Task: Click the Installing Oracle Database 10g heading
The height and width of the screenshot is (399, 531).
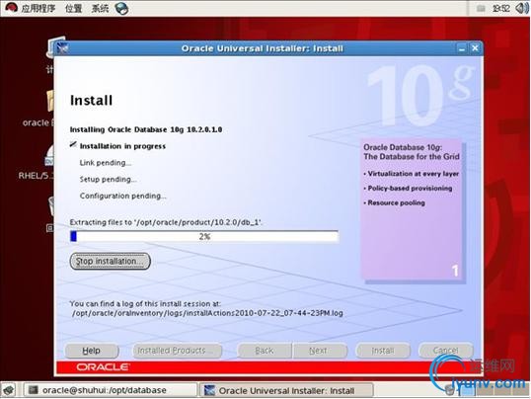Action: (146, 129)
